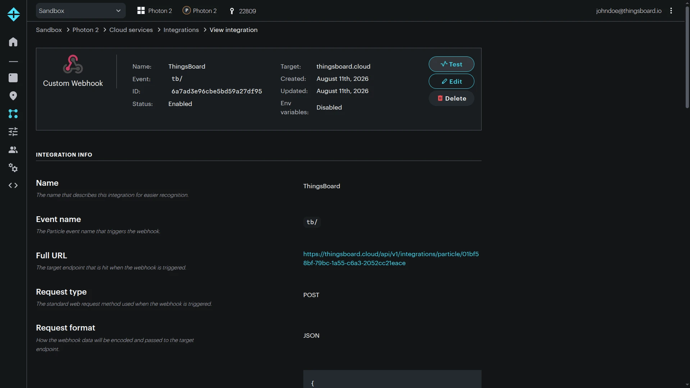Image resolution: width=690 pixels, height=388 pixels.
Task: Select the integration ID 6a7ad3e96cbe5bd59a27df95
Action: click(x=217, y=91)
